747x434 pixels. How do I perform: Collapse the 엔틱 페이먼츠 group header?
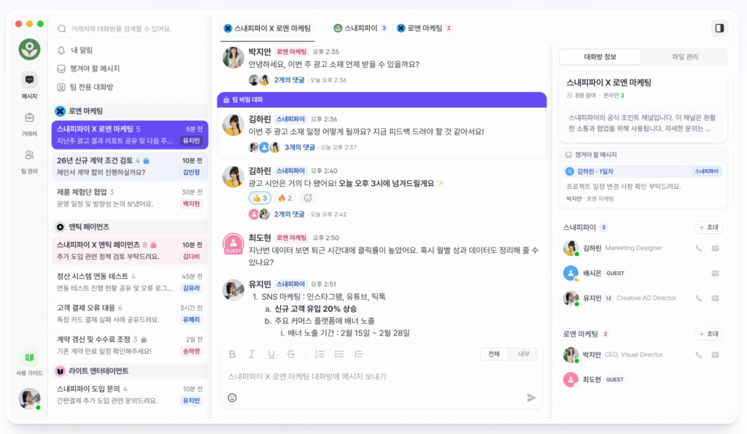130,227
